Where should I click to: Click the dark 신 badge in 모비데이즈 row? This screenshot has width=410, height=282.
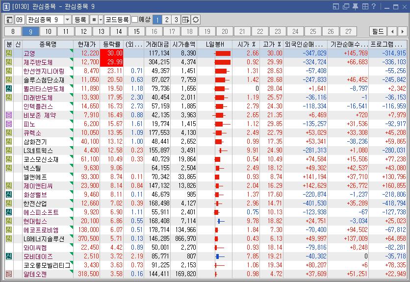(x=9, y=256)
